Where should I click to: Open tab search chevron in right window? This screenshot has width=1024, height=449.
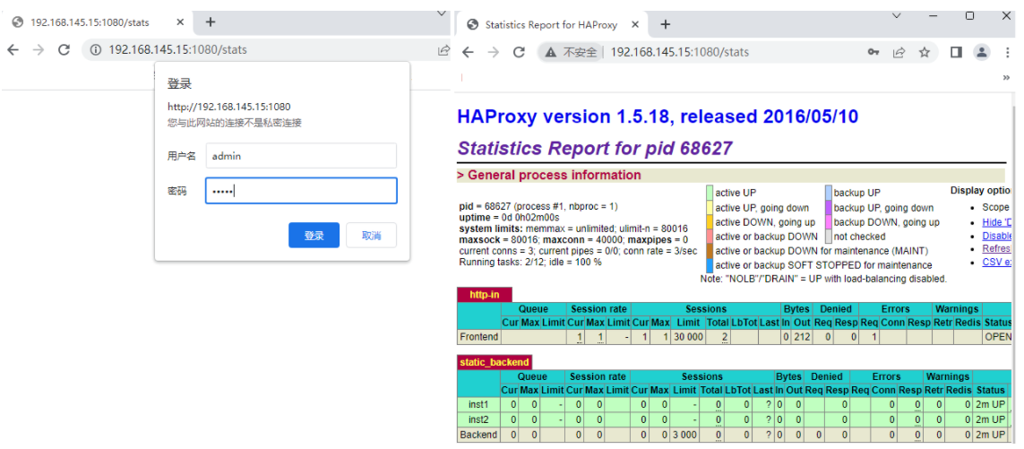tap(897, 16)
